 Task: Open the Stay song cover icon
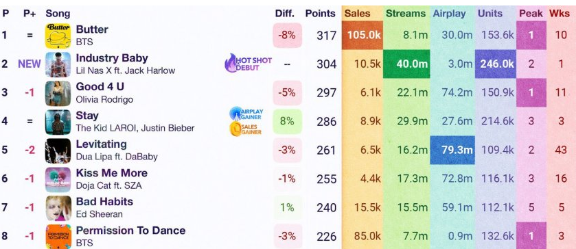(x=58, y=122)
